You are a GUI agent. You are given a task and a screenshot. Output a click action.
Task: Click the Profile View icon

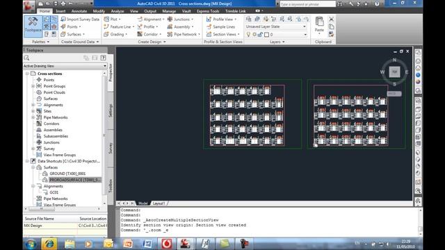(x=209, y=19)
